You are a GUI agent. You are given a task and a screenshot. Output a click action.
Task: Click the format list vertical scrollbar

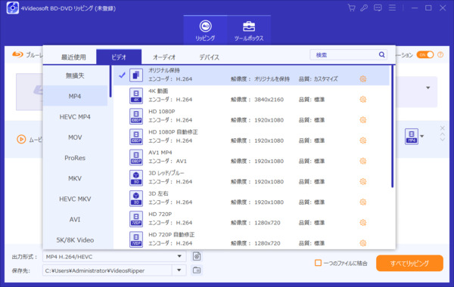click(x=393, y=126)
